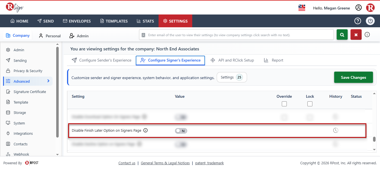Open the help question mark icon

[357, 21]
